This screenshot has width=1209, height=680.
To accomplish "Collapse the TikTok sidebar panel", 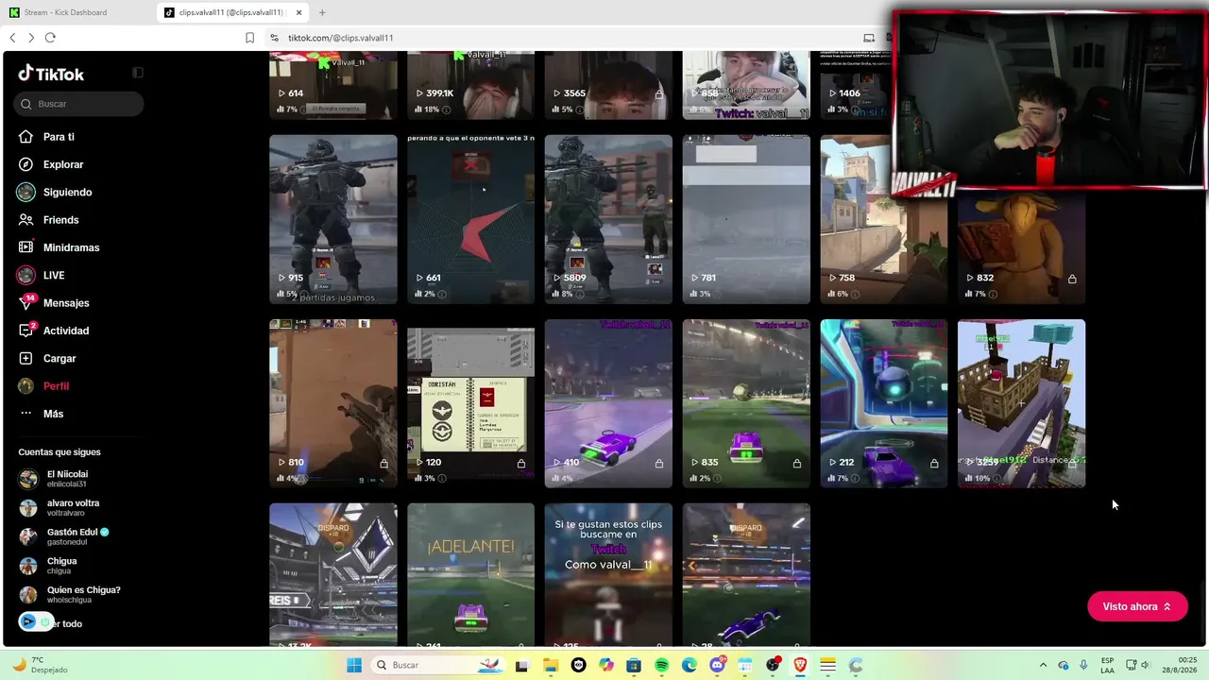I will [x=138, y=73].
